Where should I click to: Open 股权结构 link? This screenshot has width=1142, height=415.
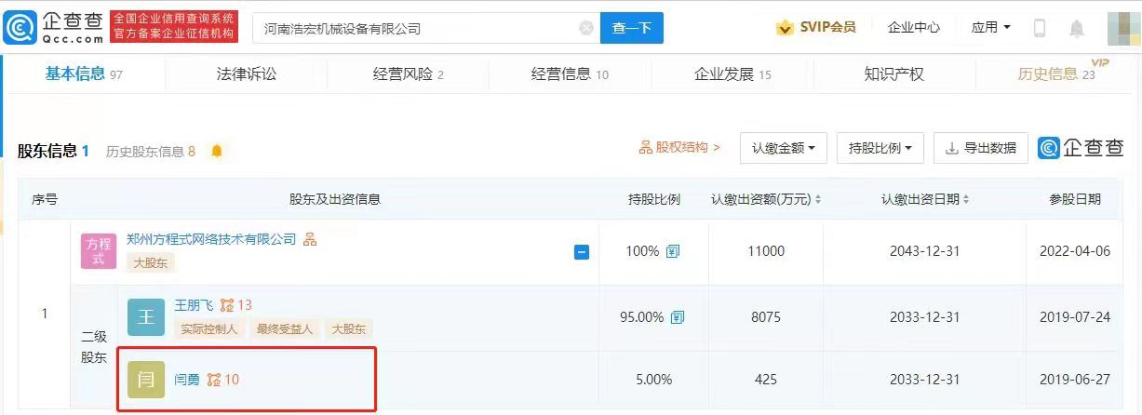679,147
